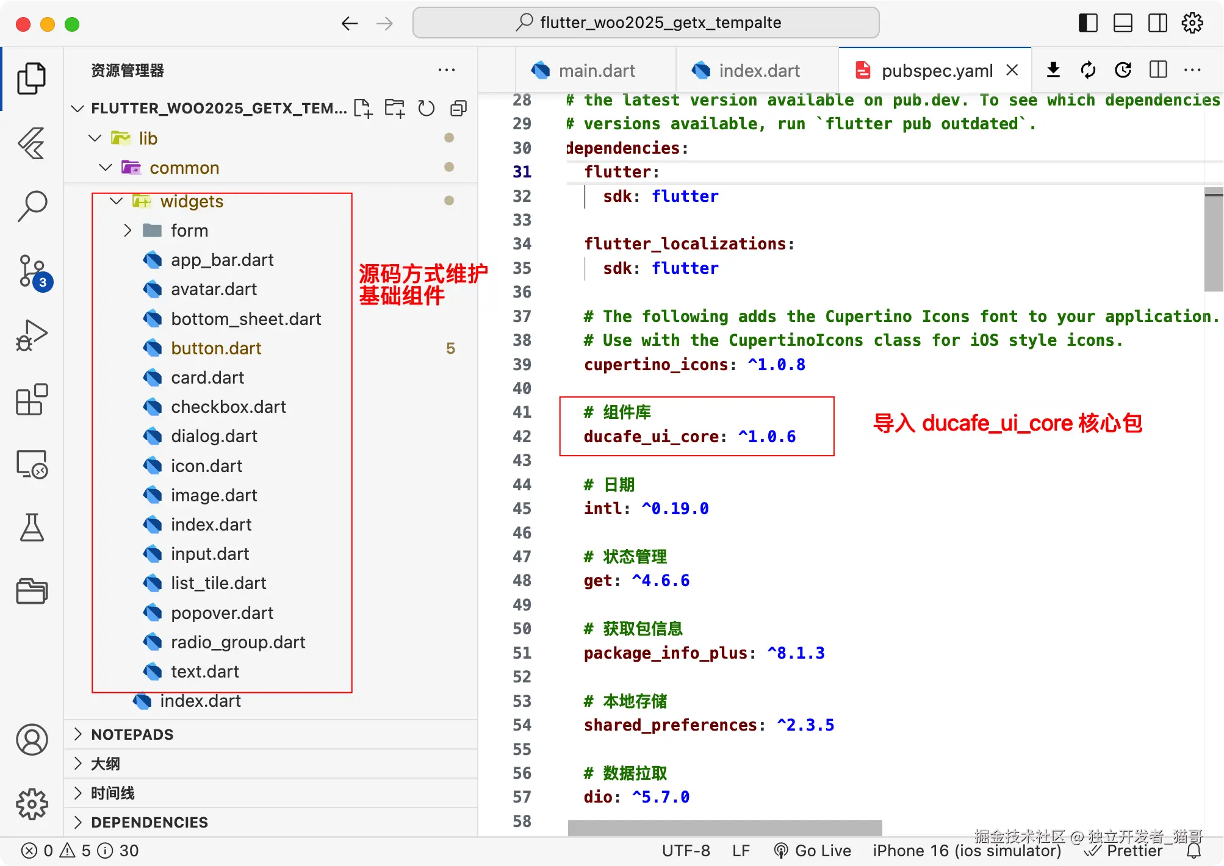Toggle the secondary side bar layout button
This screenshot has width=1224, height=866.
click(1157, 23)
